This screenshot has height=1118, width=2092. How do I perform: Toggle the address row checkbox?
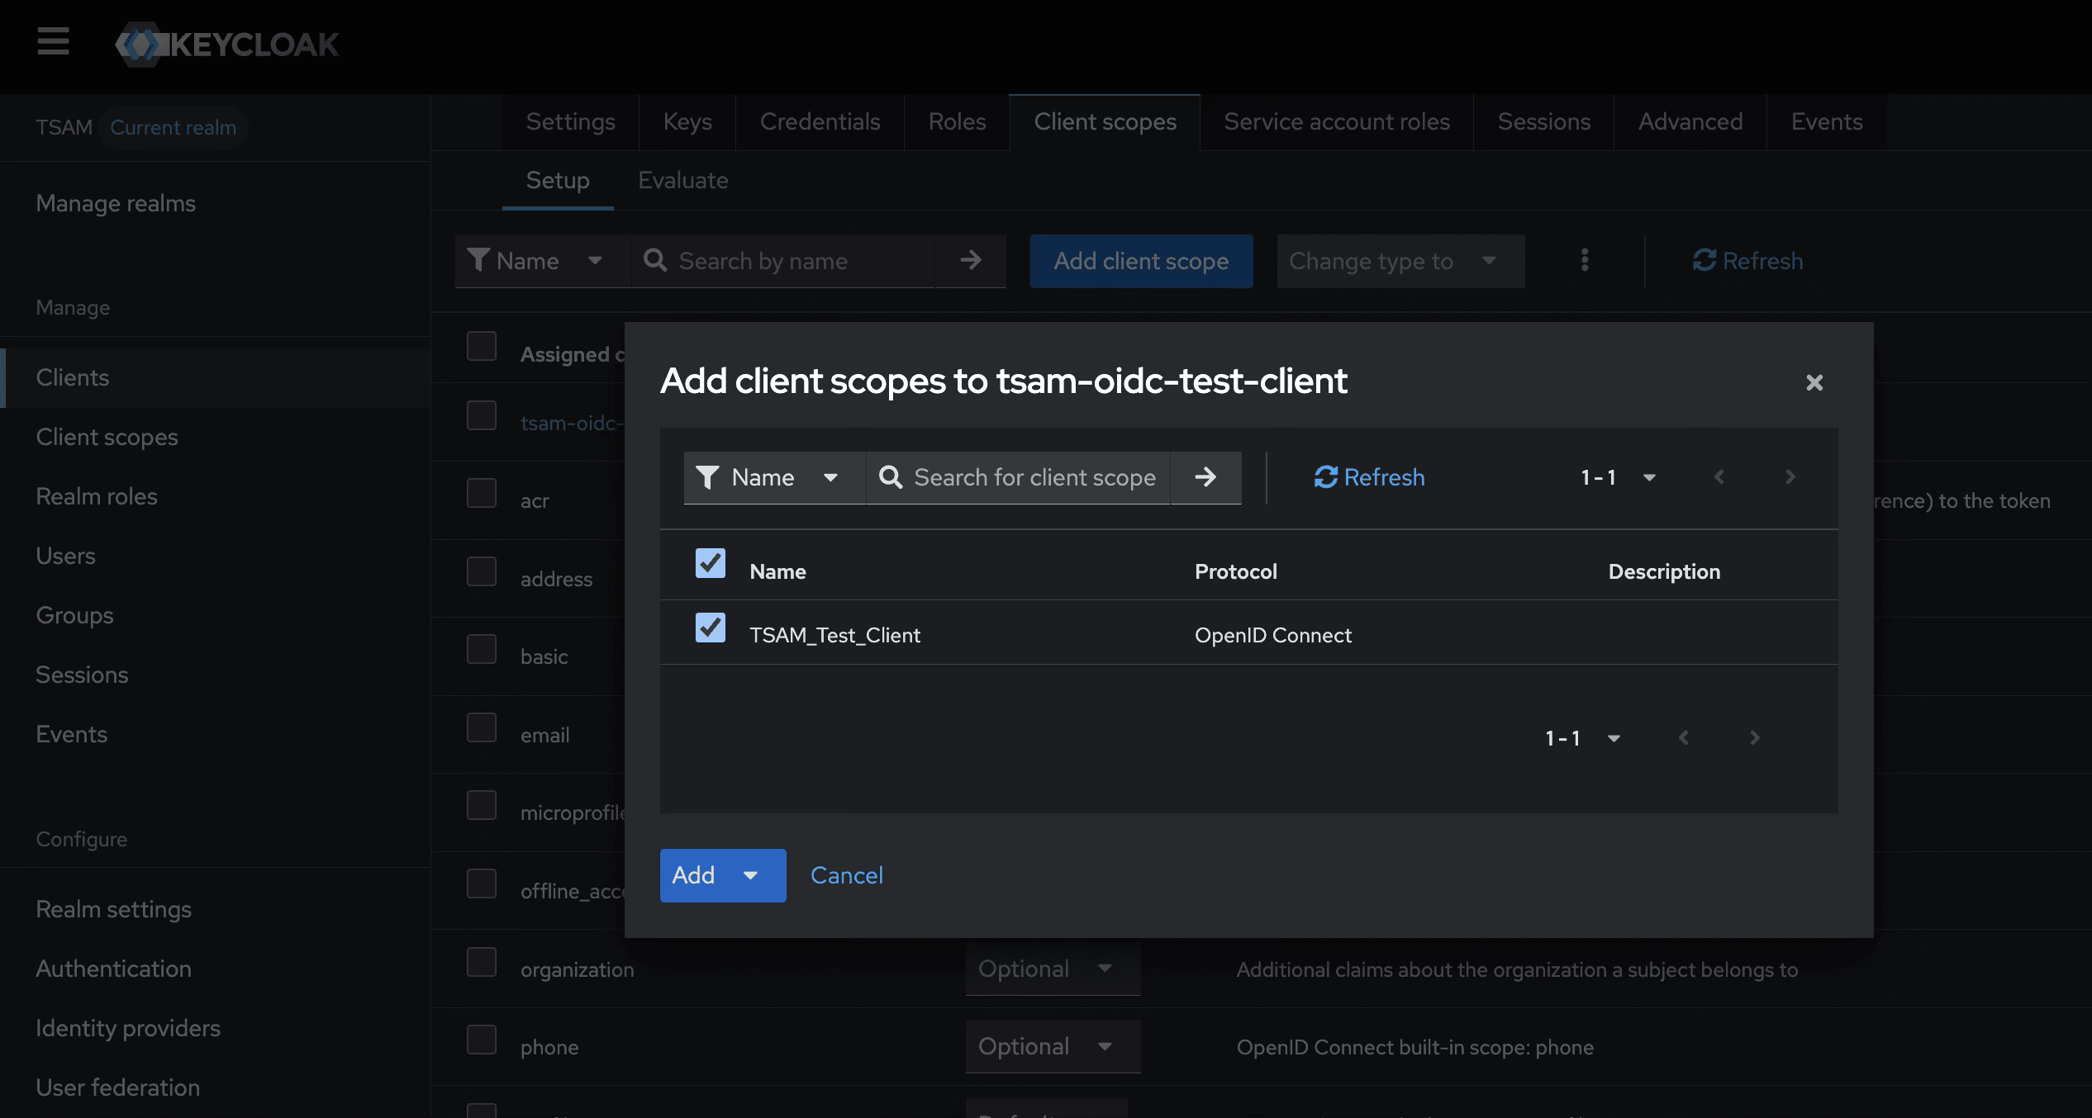[482, 571]
